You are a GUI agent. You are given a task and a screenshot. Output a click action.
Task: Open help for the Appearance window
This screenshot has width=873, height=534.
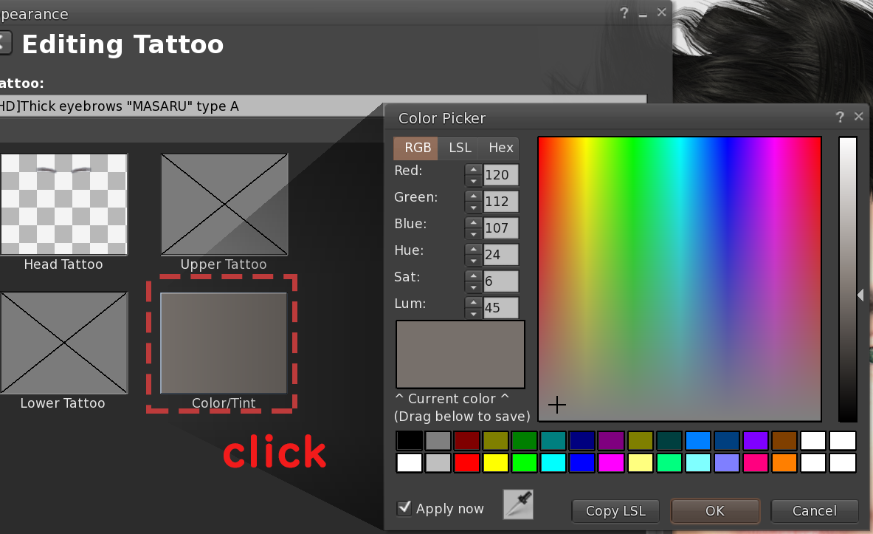coord(624,13)
